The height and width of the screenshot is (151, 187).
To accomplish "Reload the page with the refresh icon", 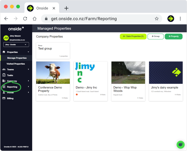I will [25, 19].
